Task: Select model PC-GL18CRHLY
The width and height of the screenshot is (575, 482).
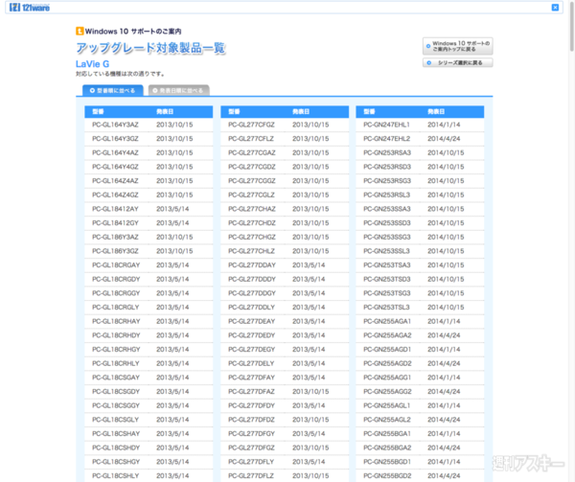Action: (116, 363)
